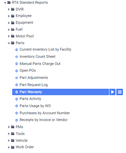Click the DVIR folder icon
The width and height of the screenshot is (126, 153).
tap(13, 9)
